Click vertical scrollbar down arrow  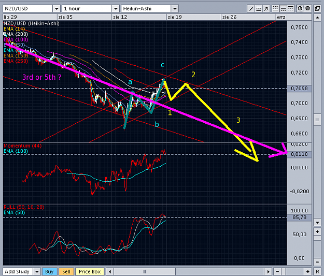(317, 222)
